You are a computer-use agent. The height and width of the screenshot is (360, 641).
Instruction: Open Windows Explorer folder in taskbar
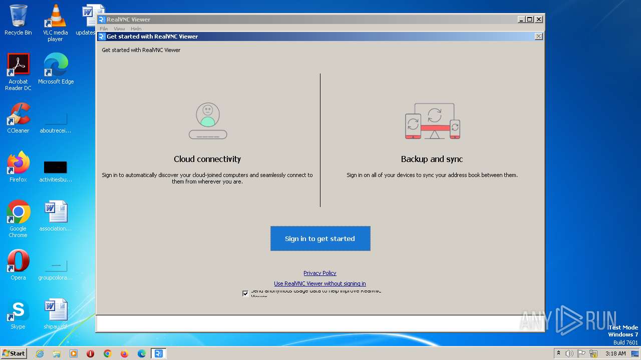click(x=57, y=353)
